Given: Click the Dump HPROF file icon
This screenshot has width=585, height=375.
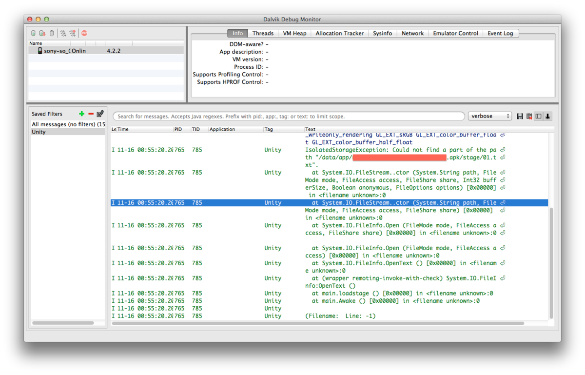Looking at the screenshot, I should (x=42, y=33).
